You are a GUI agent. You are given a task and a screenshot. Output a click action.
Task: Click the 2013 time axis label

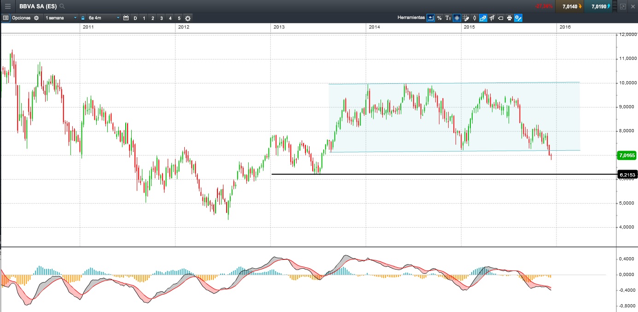[279, 27]
